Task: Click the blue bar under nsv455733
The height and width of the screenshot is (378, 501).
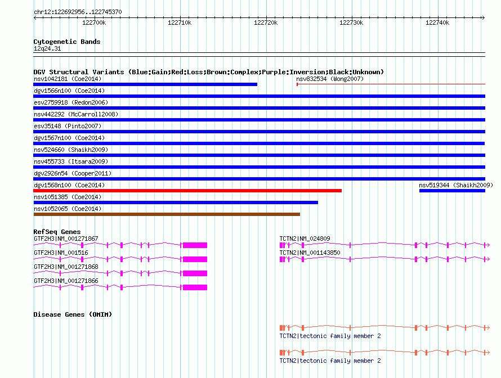Action: (x=260, y=167)
